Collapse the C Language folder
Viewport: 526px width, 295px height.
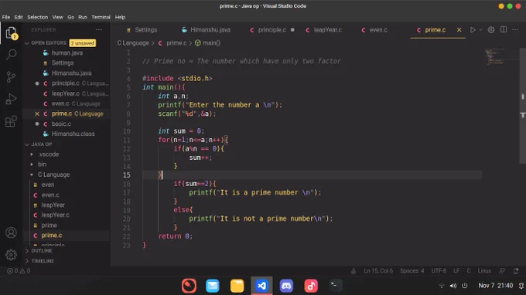coord(53,175)
